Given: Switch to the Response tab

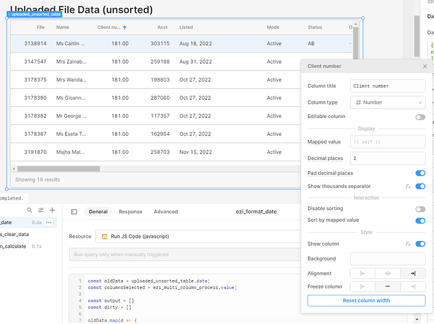Looking at the screenshot, I should [131, 212].
